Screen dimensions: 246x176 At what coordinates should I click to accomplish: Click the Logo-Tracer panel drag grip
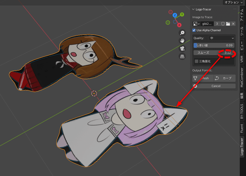tap(235, 9)
